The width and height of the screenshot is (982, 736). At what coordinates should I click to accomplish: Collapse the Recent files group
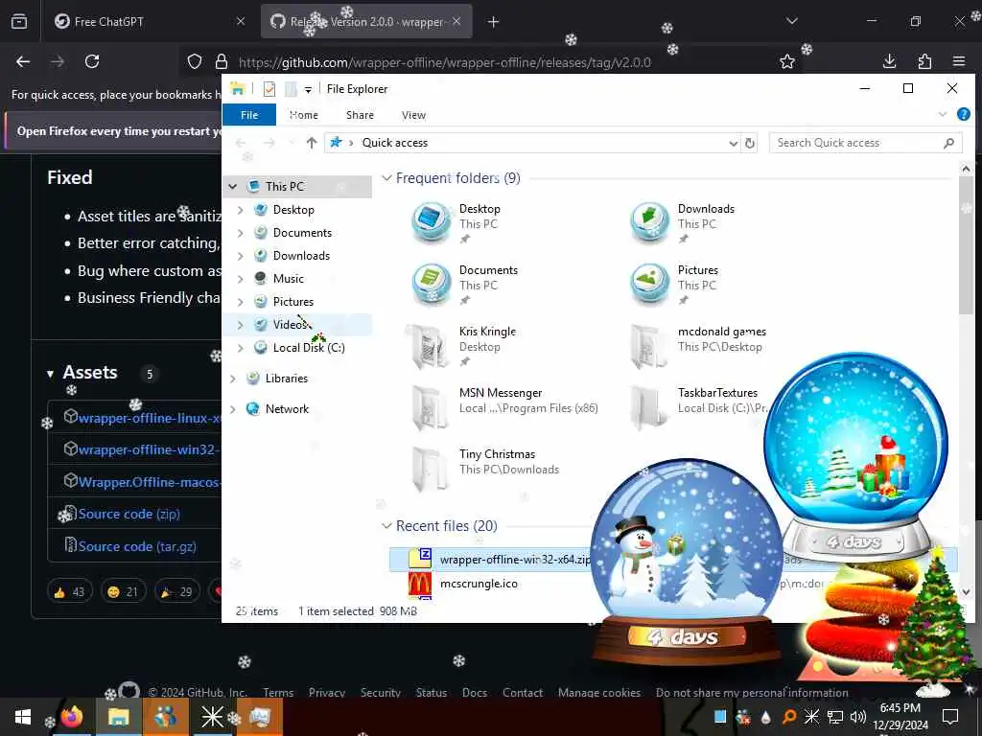pyautogui.click(x=387, y=526)
